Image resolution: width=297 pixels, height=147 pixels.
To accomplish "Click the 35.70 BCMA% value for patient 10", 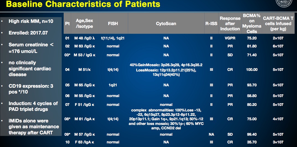I will [x=252, y=142].
